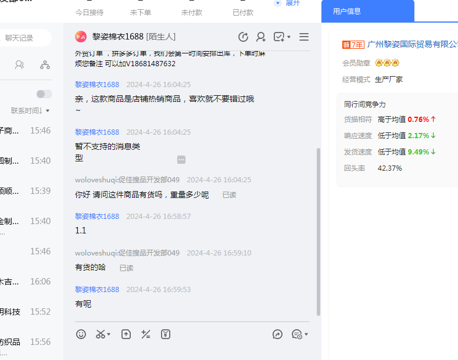Click the upload file icon
The image size is (458, 360).
126,334
